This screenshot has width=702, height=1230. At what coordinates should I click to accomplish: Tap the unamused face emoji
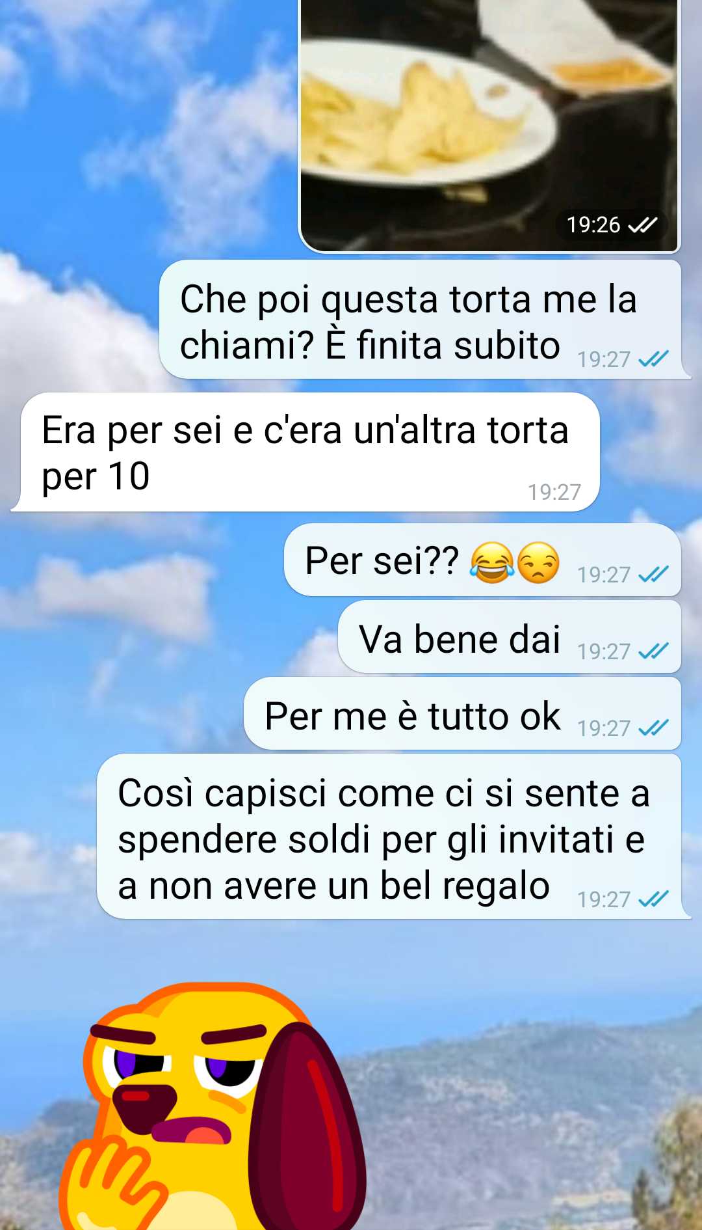tap(538, 562)
